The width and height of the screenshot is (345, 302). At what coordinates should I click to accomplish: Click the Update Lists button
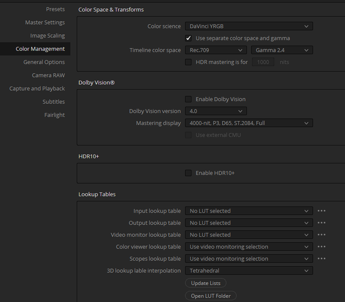206,283
